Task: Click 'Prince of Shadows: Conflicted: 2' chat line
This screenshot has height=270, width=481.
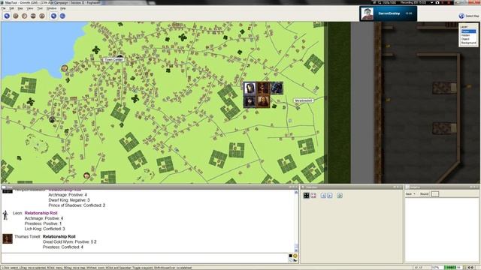Action: pos(77,205)
